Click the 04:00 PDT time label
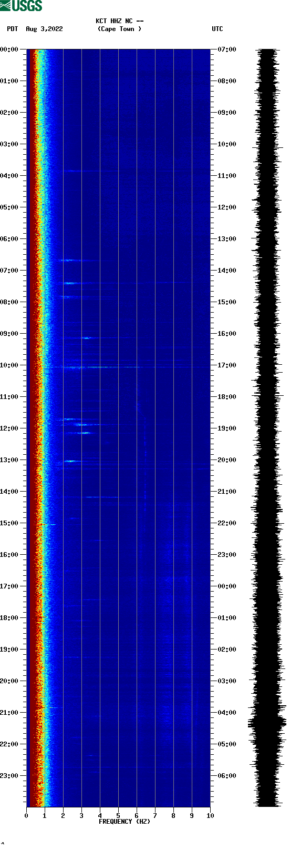Image resolution: width=290 pixels, height=849 pixels. click(9, 176)
